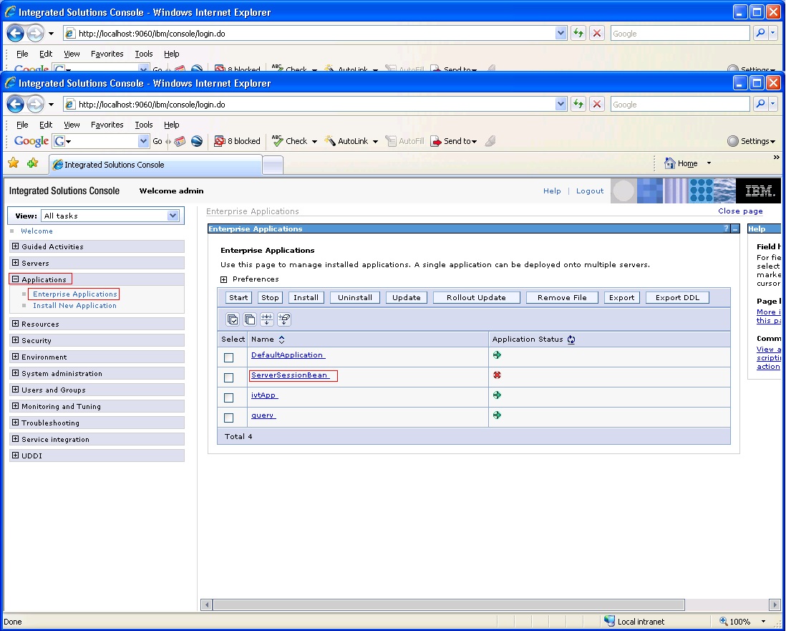786x631 pixels.
Task: Open the Favorites menu
Action: (x=107, y=124)
